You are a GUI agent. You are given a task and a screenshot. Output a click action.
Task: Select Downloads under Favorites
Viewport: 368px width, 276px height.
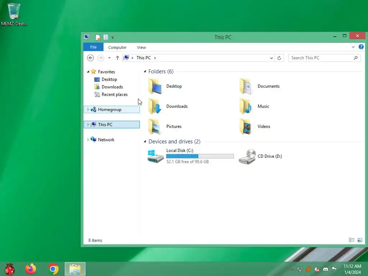112,87
